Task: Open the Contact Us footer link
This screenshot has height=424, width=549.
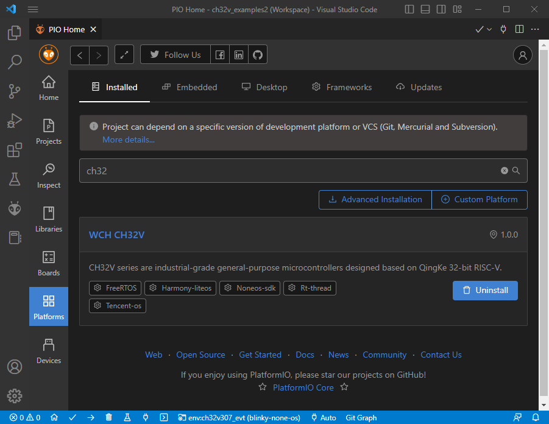Action: 441,355
